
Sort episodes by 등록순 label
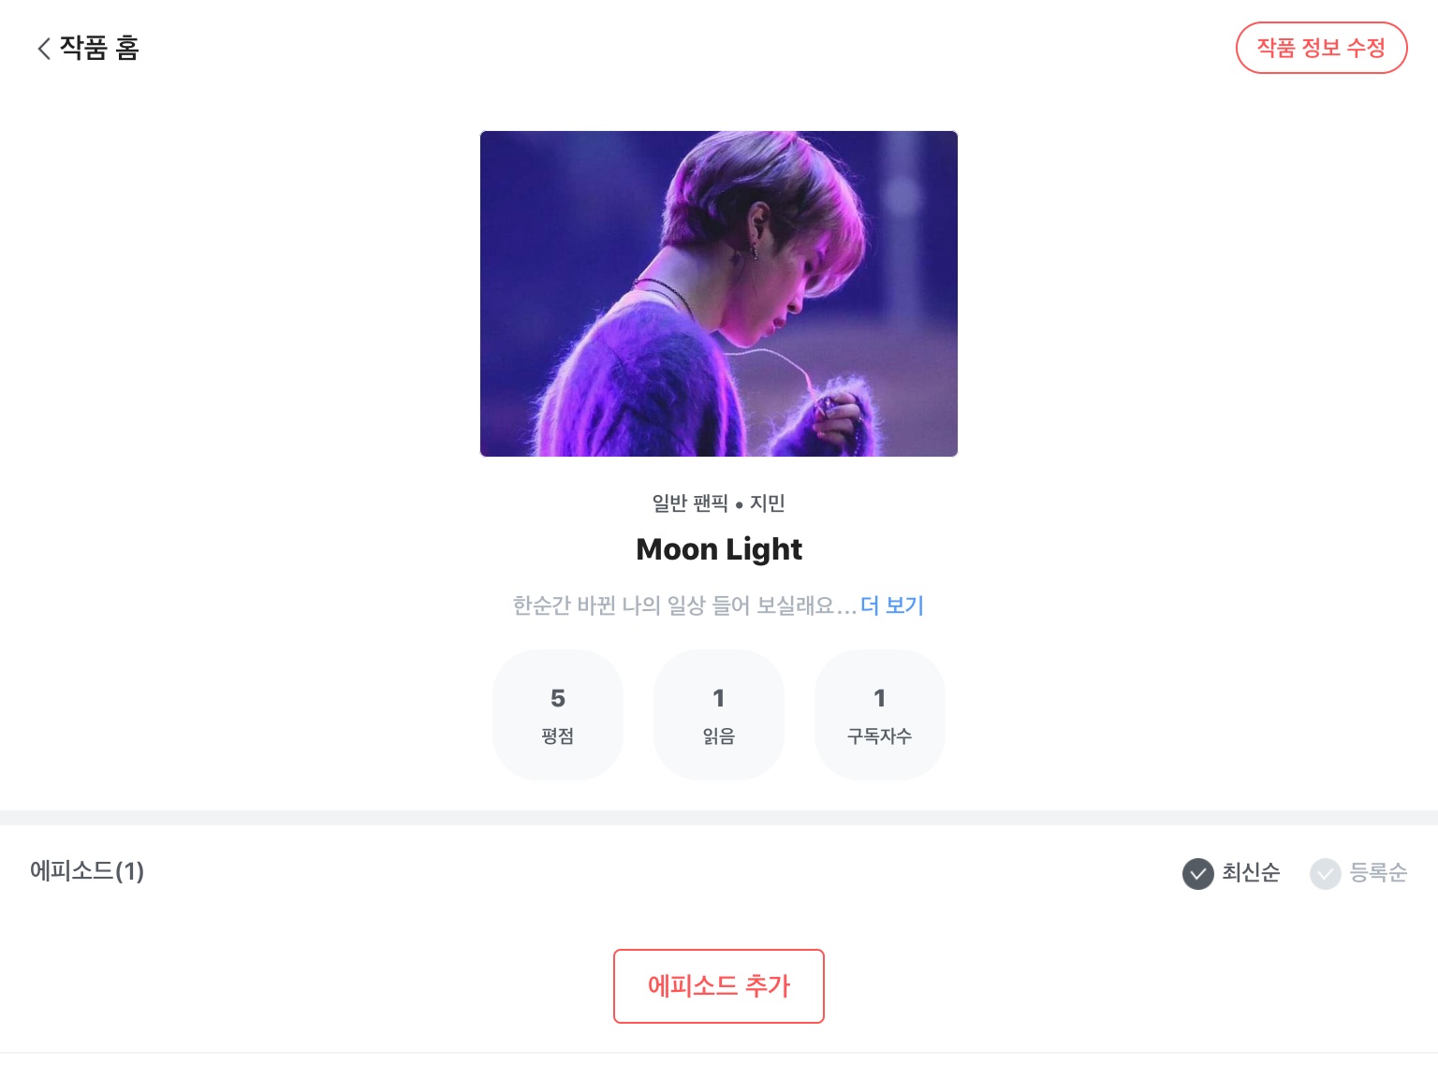1378,873
